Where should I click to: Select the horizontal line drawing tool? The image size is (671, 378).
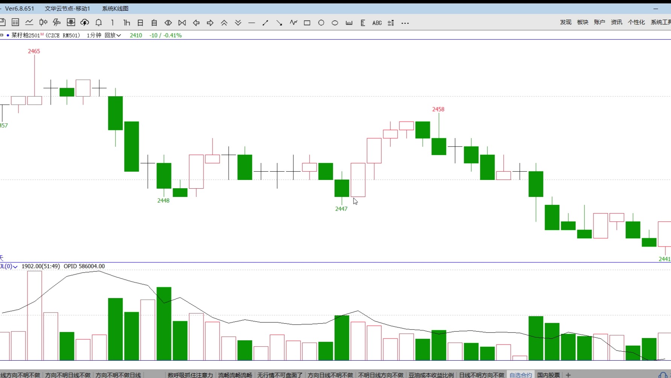[252, 23]
